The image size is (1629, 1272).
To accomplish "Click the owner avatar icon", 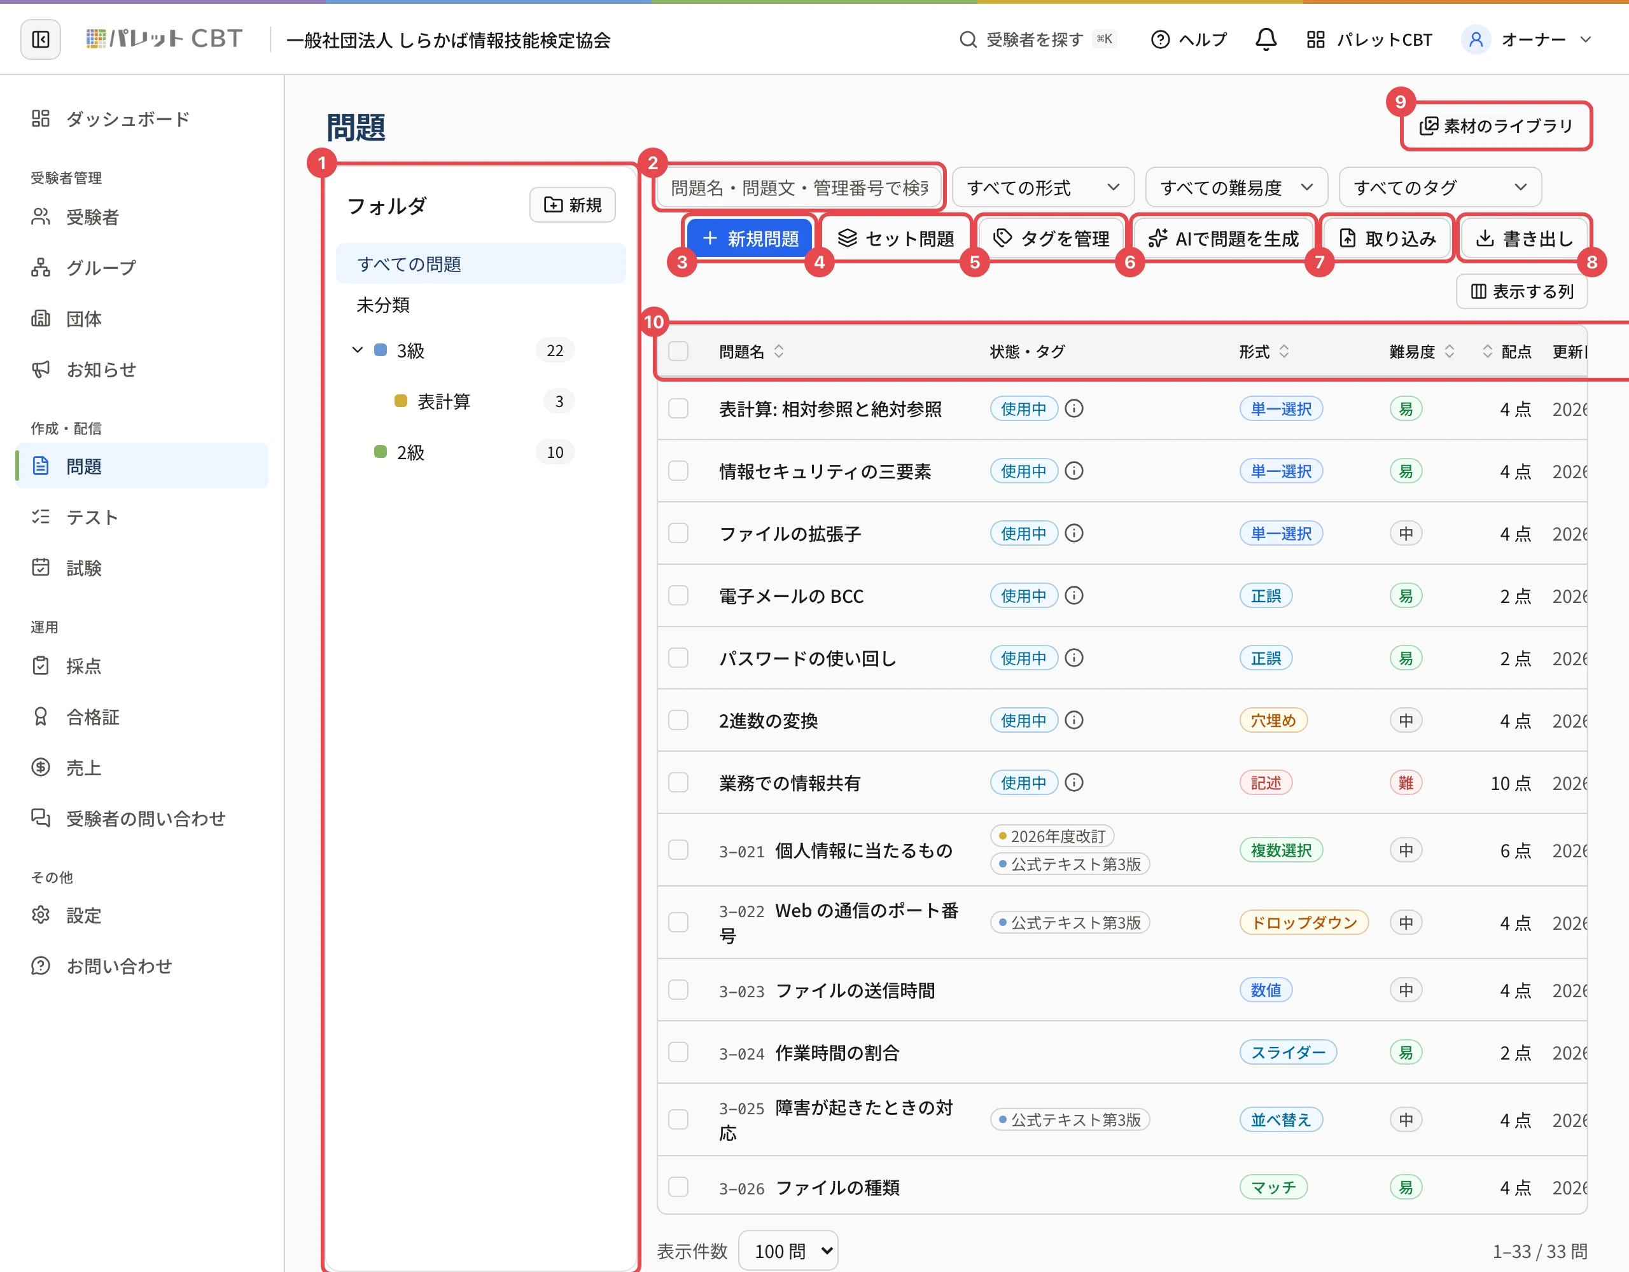I will (1476, 39).
